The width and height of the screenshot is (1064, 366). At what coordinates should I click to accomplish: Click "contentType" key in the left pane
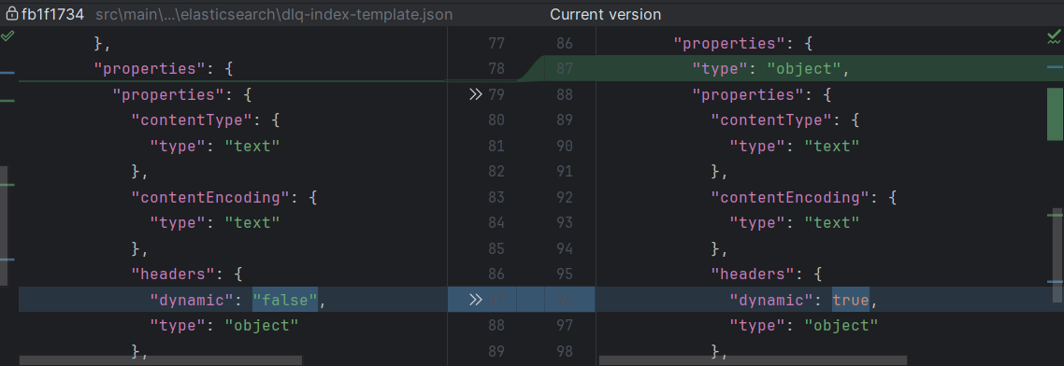192,120
